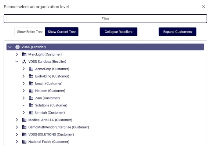Viewport: 211px width, 151px height.
Task: Click the reseller network icon for VOSS Sandbox
Action: [x=24, y=62]
